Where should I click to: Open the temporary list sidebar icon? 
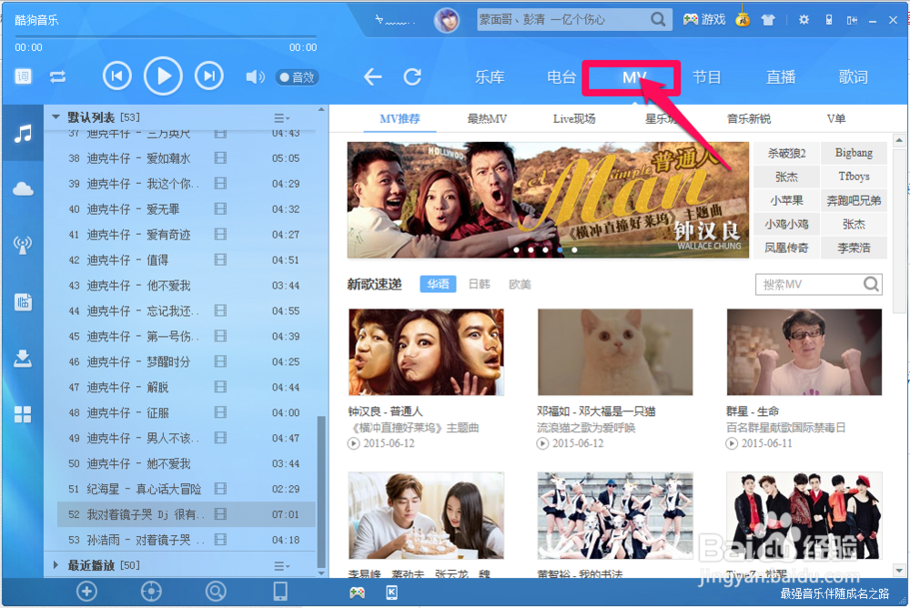[23, 302]
